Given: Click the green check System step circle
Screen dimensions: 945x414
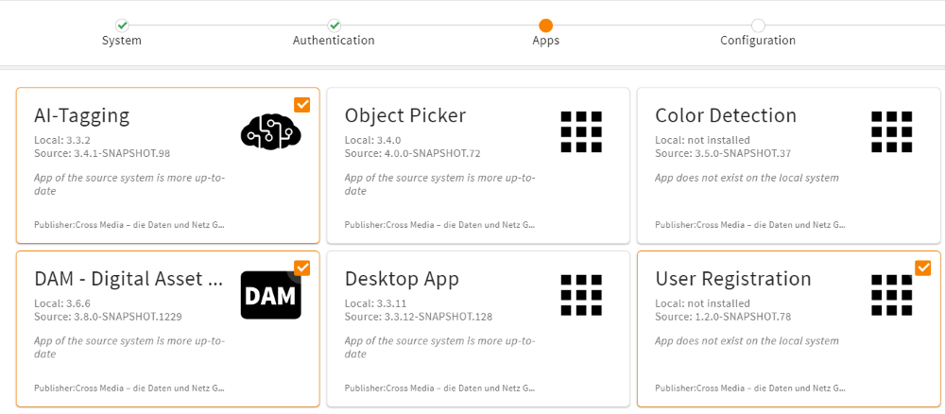Looking at the screenshot, I should [x=122, y=26].
